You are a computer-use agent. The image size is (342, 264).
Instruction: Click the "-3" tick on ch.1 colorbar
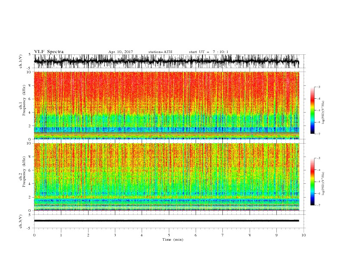tap(318, 87)
